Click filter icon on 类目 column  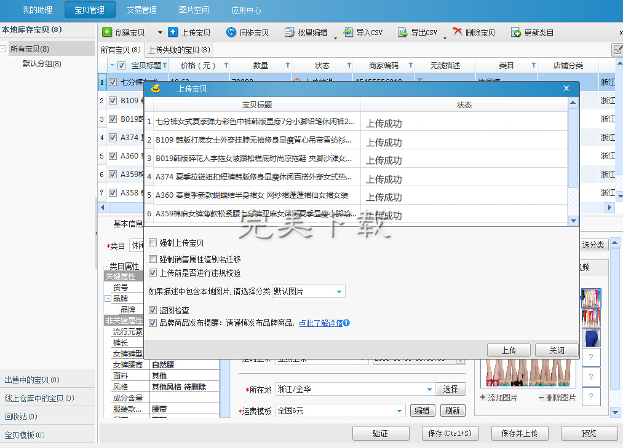point(534,65)
